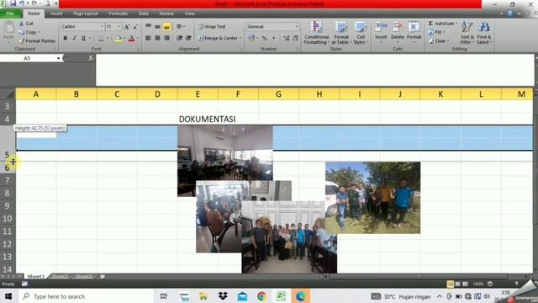The height and width of the screenshot is (303, 538).
Task: Open the Format as Table gallery
Action: pyautogui.click(x=341, y=33)
